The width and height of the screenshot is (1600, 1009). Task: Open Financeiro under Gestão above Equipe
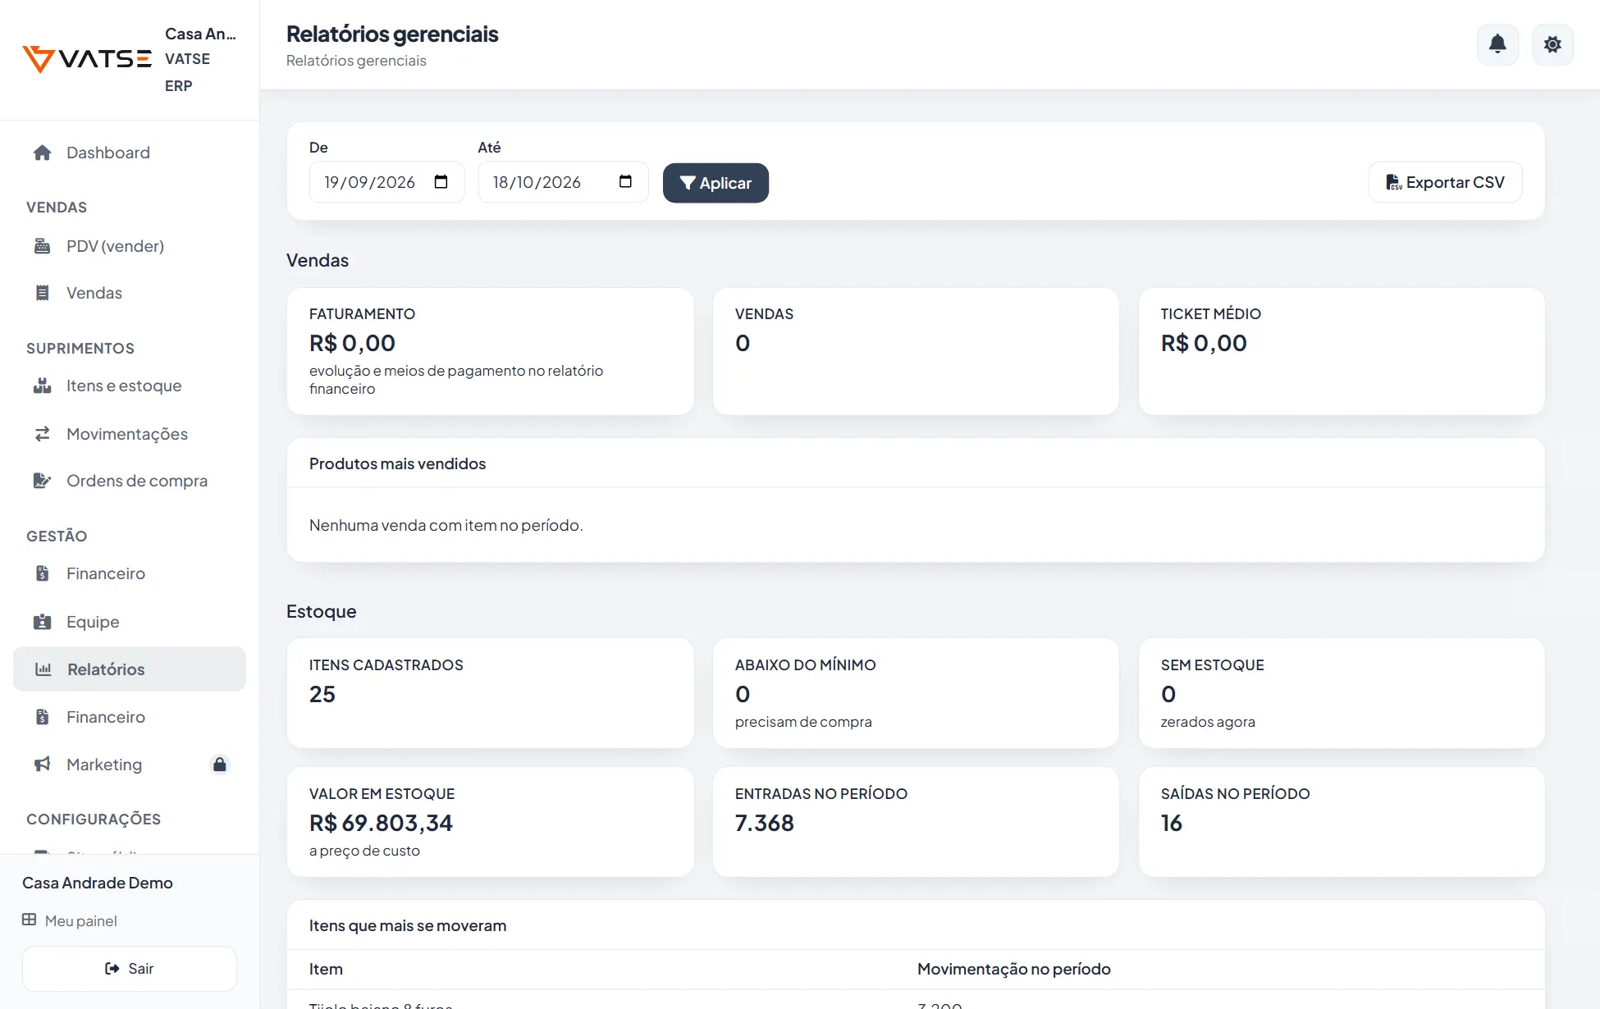[130, 573]
